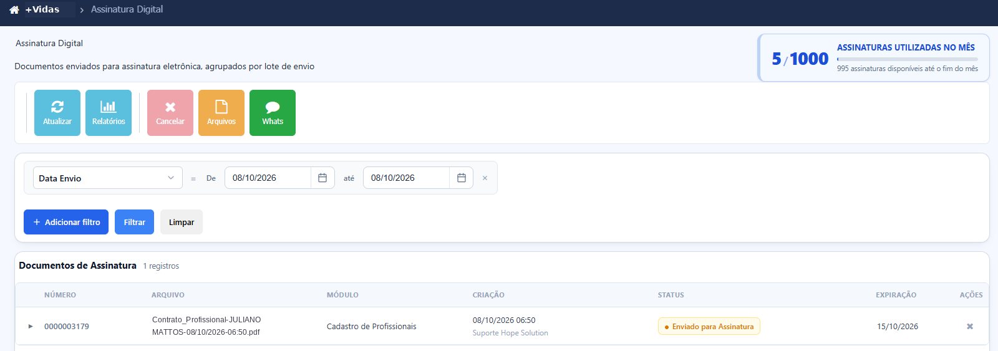Sort by ARQUIVO column header
Image resolution: width=998 pixels, height=351 pixels.
pyautogui.click(x=168, y=295)
